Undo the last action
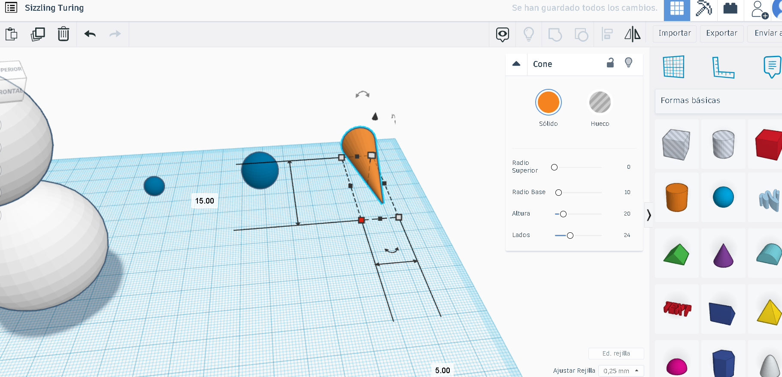 coord(90,34)
